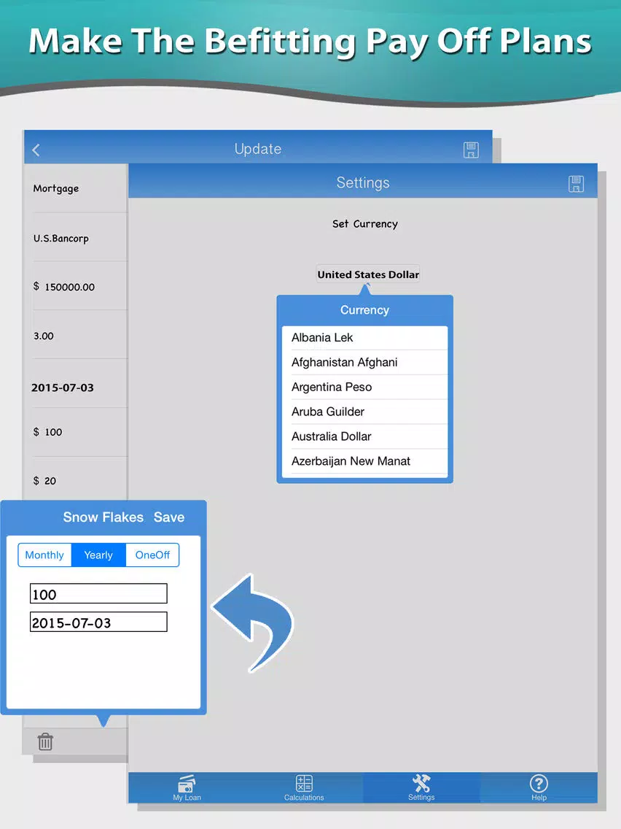Open the My Loan tab
Viewport: 621px width, 829px height.
click(187, 787)
